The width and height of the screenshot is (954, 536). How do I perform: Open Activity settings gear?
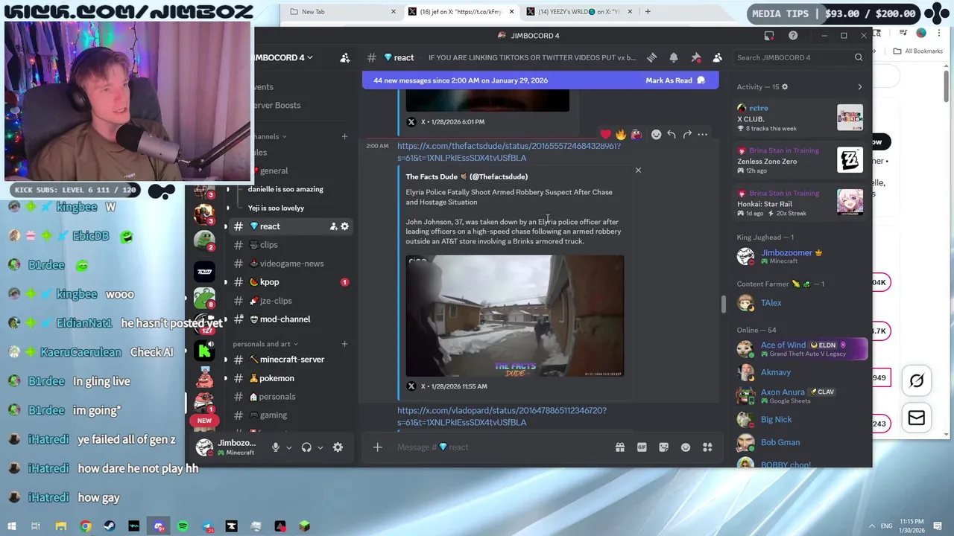pos(785,87)
